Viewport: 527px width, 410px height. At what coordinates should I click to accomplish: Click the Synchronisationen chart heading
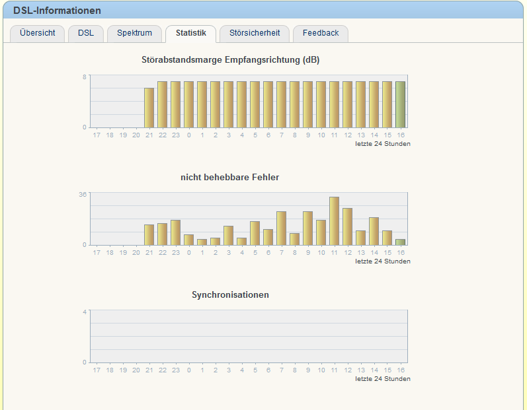tap(230, 294)
